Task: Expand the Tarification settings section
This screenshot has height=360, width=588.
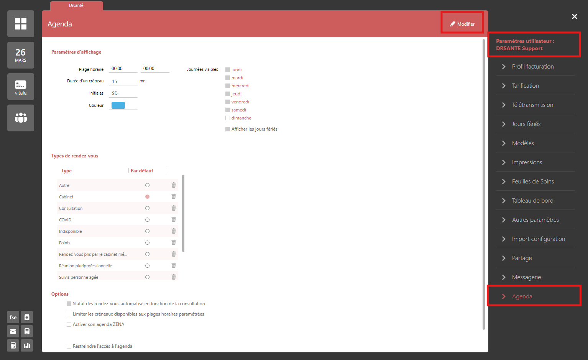Action: [x=526, y=86]
